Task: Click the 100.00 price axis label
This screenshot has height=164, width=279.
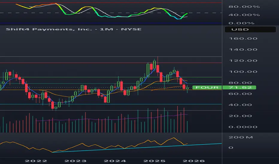Action: click(x=243, y=72)
